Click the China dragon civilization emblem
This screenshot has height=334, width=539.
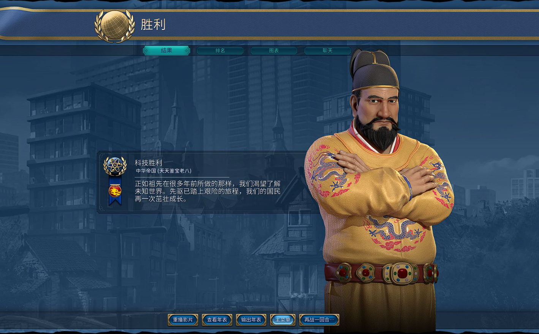pos(115,191)
